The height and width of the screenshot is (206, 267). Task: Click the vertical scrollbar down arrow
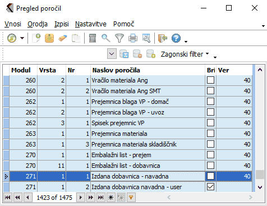[260, 187]
